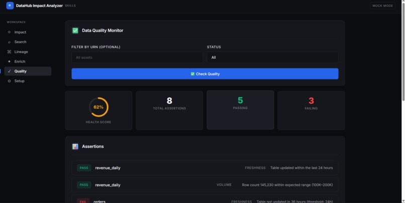Click the orders asset name
Image resolution: width=405 pixels, height=203 pixels.
[x=99, y=201]
